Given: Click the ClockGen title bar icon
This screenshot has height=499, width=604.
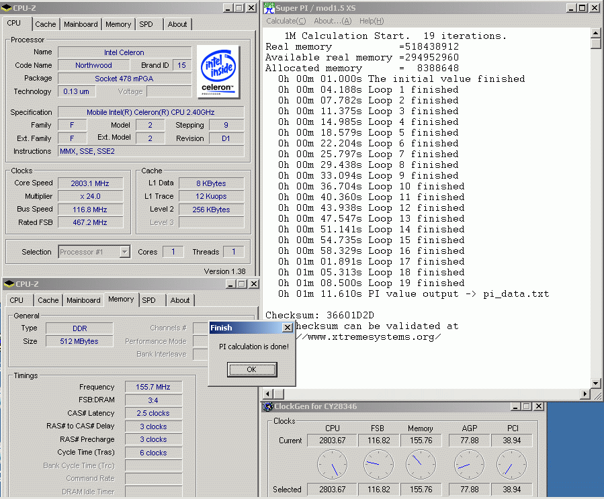Looking at the screenshot, I should click(268, 406).
